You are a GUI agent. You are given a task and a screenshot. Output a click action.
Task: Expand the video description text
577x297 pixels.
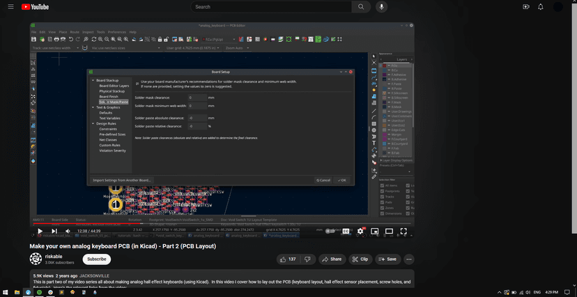point(209,282)
